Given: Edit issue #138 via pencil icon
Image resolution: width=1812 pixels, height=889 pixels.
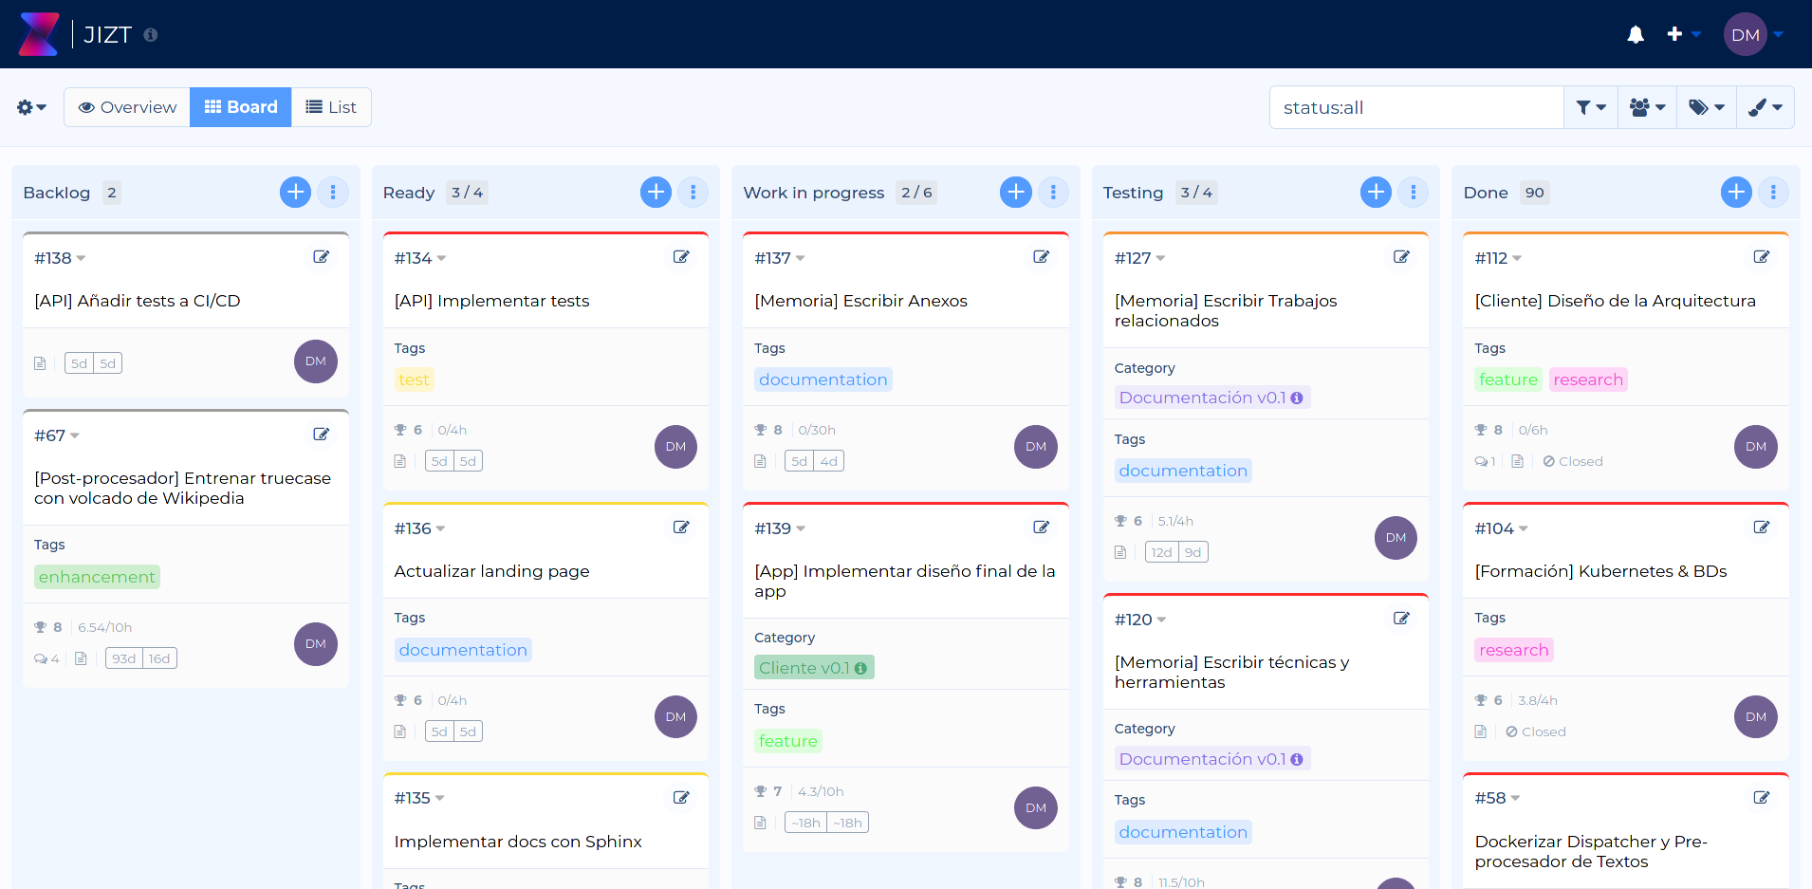Looking at the screenshot, I should (x=322, y=257).
